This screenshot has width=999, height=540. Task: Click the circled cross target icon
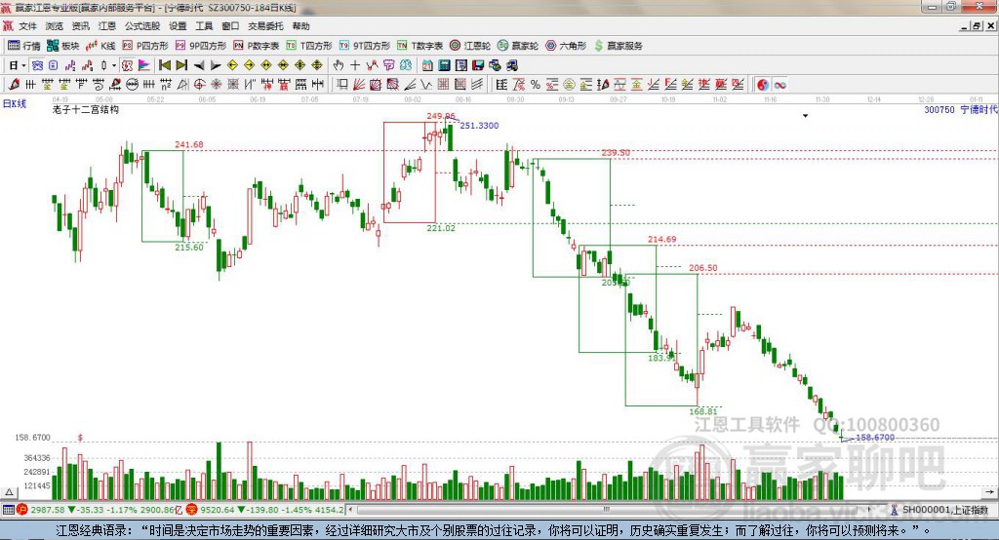199,84
